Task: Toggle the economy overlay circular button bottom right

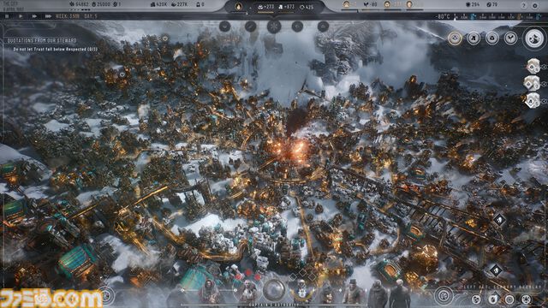Action: (444, 295)
